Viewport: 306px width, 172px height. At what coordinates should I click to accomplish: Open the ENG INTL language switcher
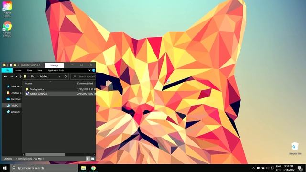278,168
